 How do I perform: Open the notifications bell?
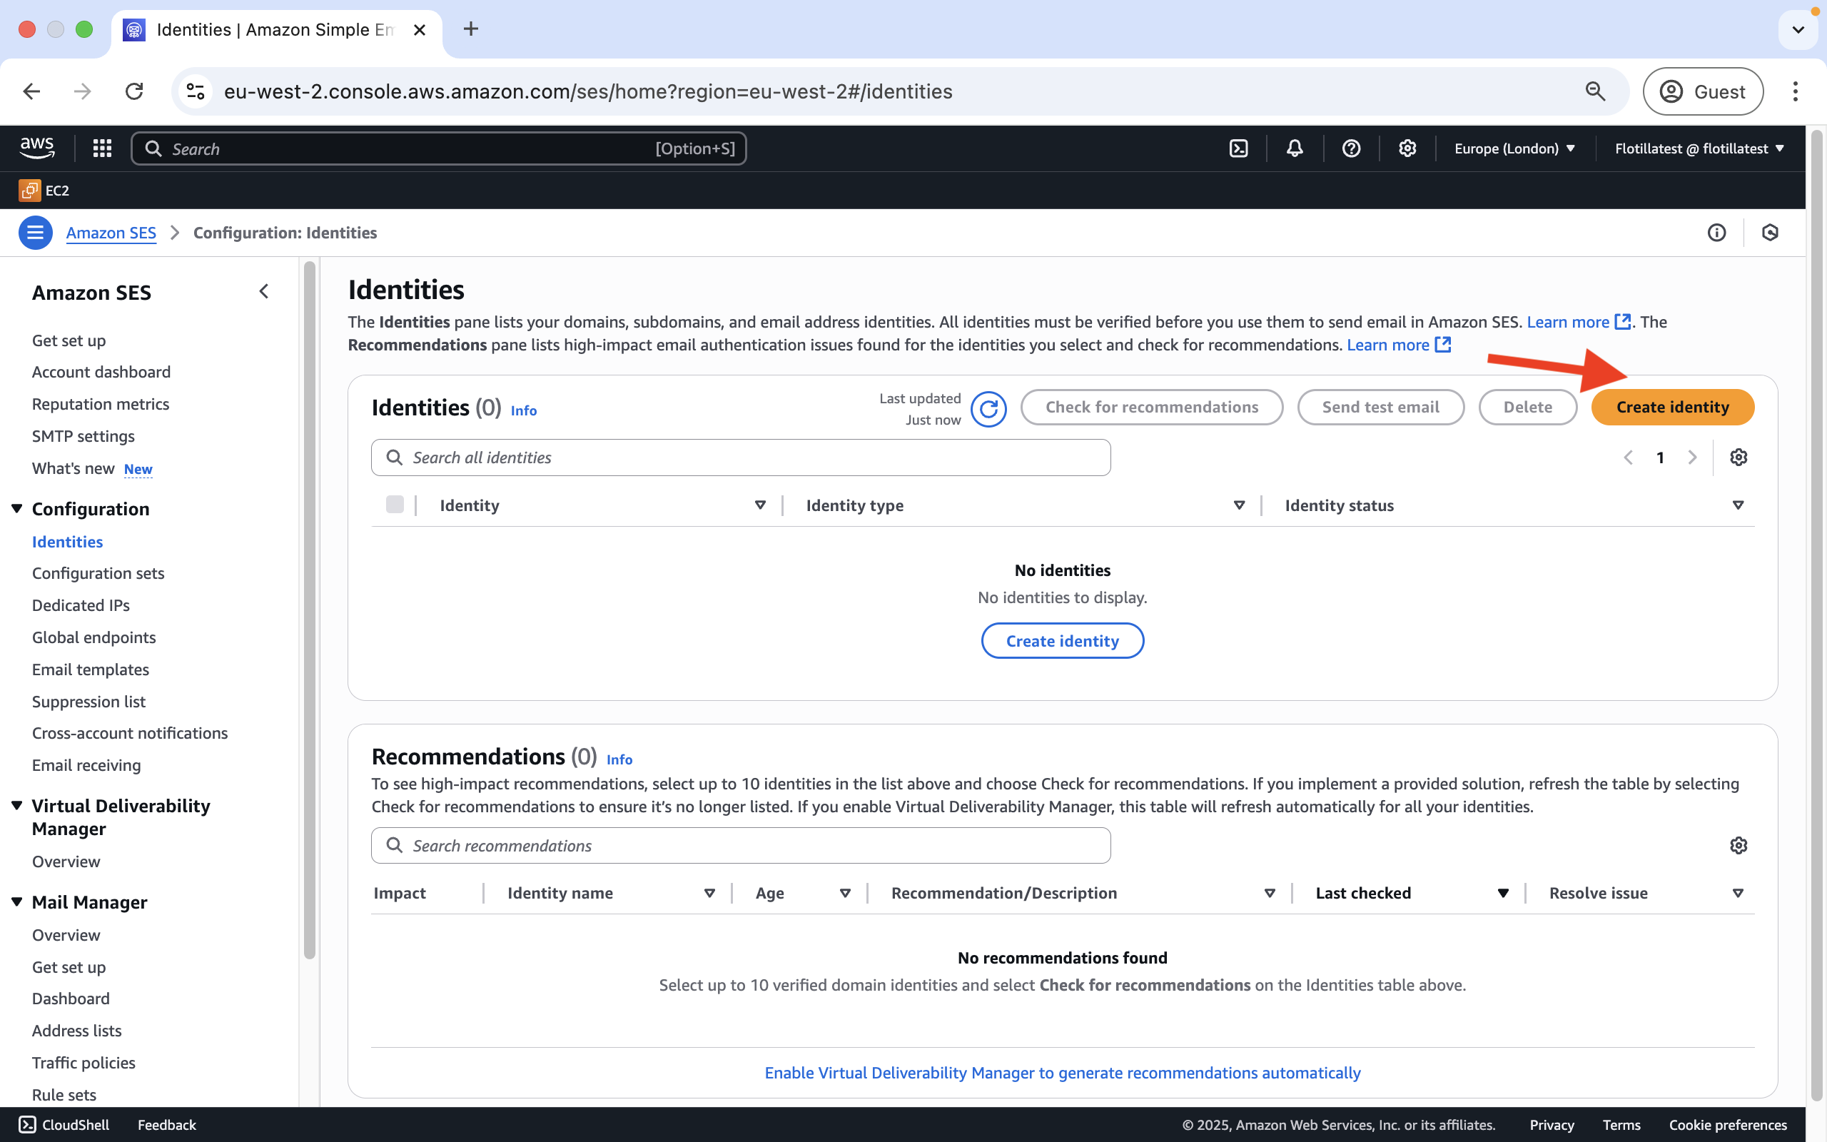point(1295,148)
